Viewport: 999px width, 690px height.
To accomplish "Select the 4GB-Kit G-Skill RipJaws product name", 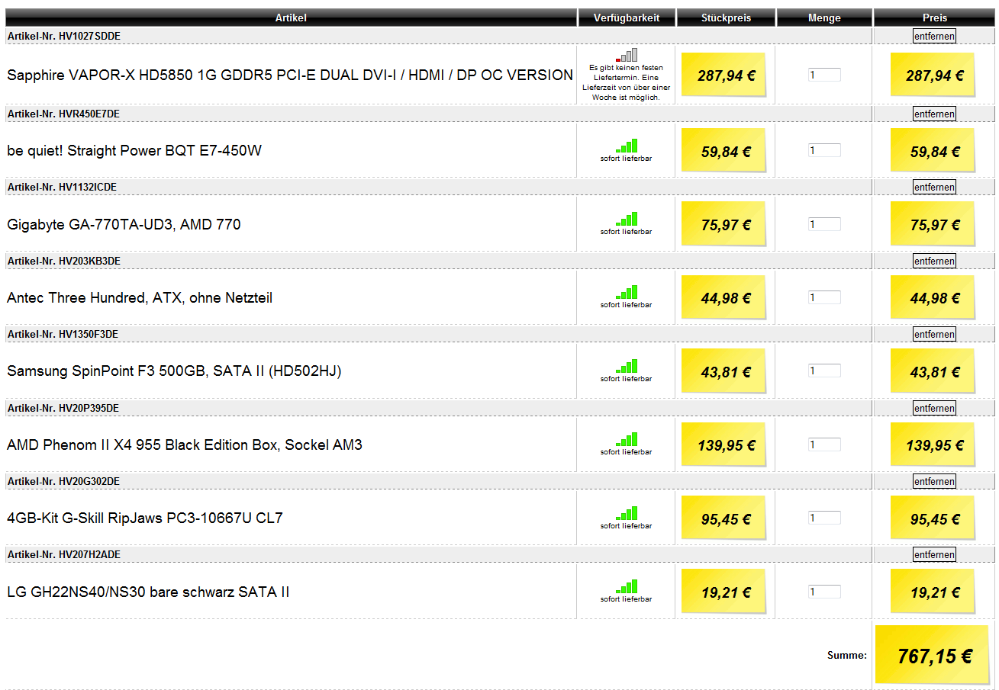I will [145, 518].
